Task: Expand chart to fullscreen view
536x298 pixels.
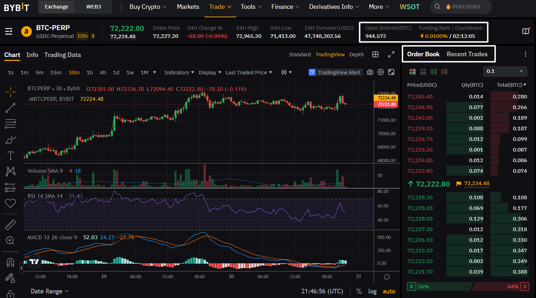Action: point(391,55)
